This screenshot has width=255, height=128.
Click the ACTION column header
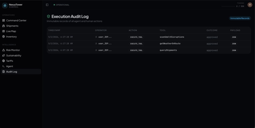(133, 30)
